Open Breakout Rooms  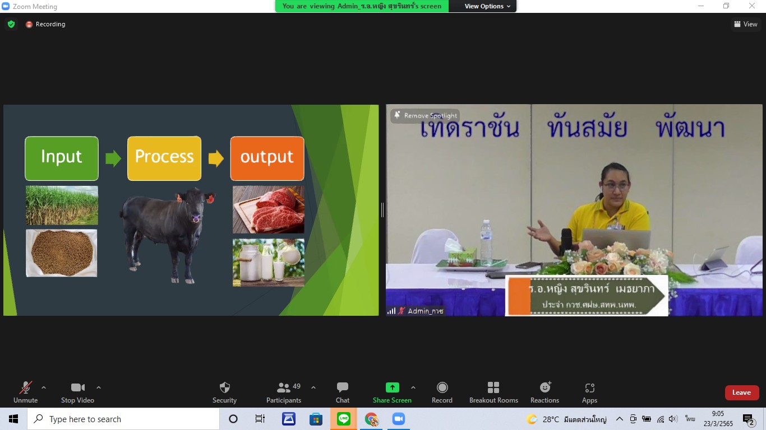pyautogui.click(x=493, y=392)
